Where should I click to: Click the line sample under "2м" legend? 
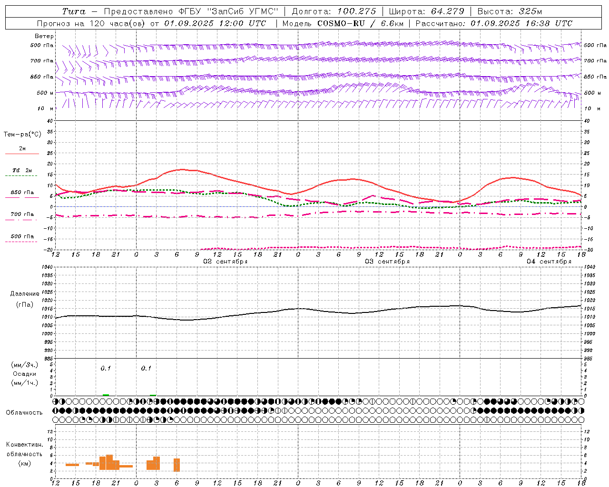tap(22, 154)
